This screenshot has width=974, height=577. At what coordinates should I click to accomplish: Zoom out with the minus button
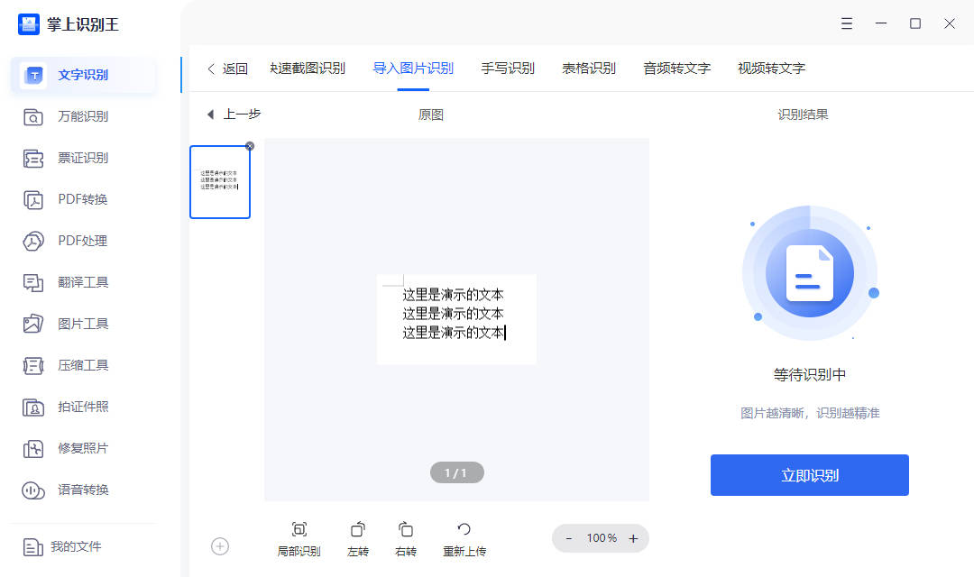[568, 538]
